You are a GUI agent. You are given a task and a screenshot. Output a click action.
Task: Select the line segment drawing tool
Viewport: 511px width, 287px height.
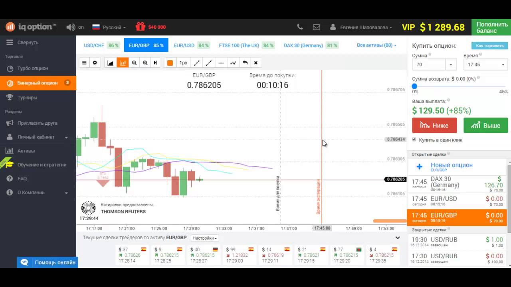(196, 63)
